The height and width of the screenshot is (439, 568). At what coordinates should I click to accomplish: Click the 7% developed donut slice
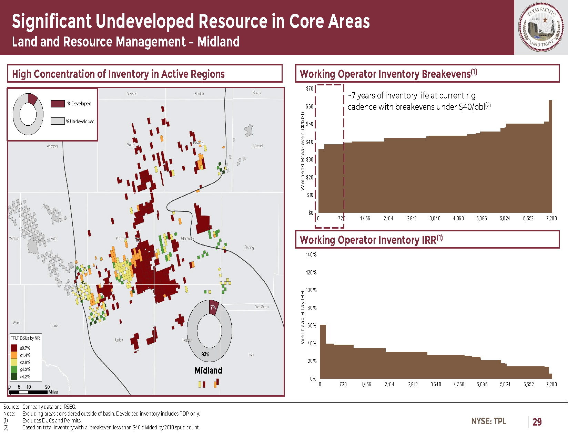[x=213, y=307]
